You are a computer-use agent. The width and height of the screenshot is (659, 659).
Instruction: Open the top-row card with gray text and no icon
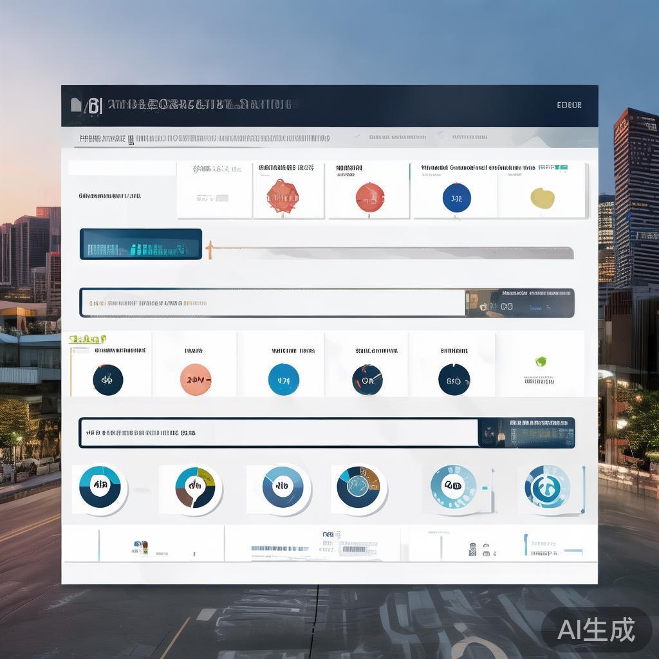click(x=214, y=190)
